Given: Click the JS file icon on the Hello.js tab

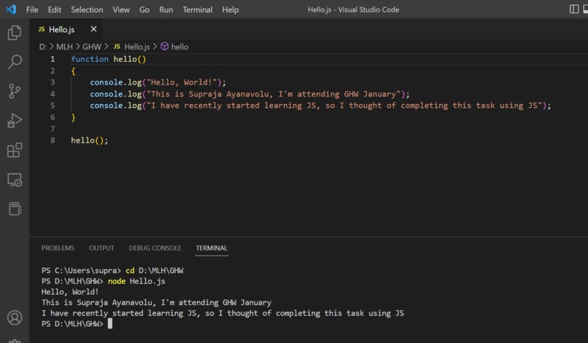Looking at the screenshot, I should tap(42, 29).
